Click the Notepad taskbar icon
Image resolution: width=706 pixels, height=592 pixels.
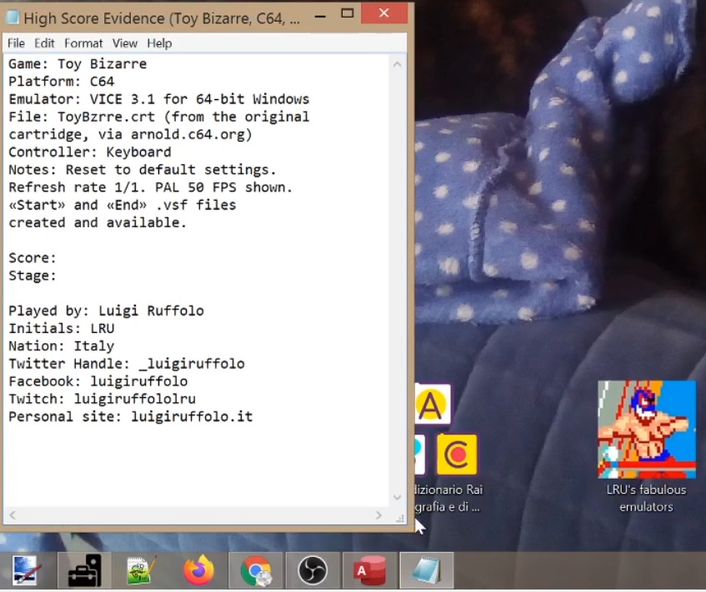pos(426,571)
